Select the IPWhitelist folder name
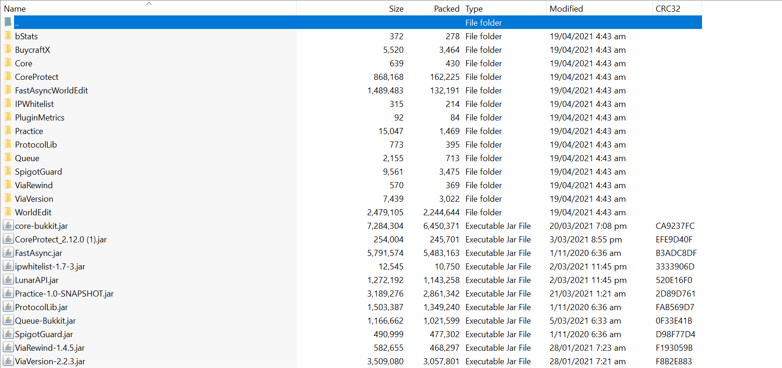Viewport: 782px width, 368px height. 34,104
